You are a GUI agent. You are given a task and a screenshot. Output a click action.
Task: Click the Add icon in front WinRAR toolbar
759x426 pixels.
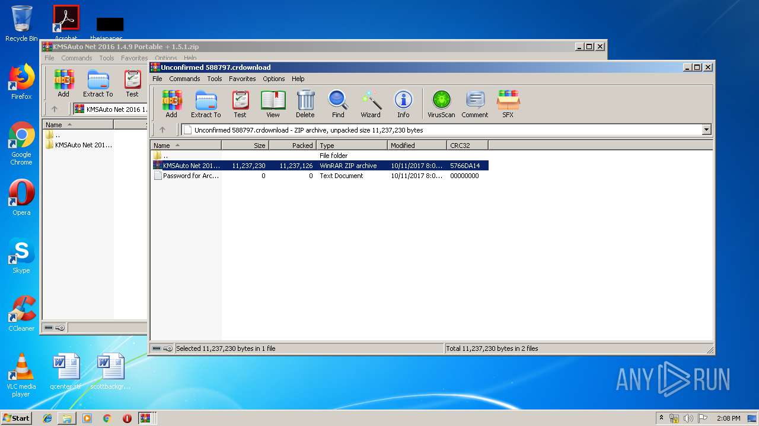171,104
